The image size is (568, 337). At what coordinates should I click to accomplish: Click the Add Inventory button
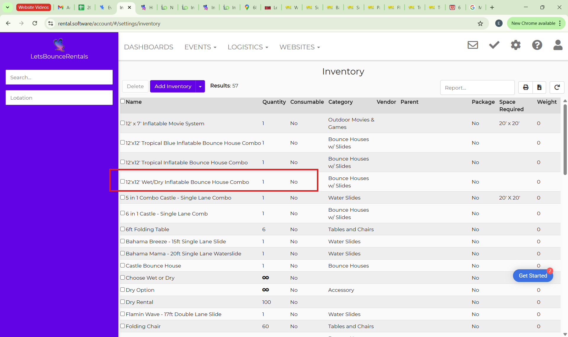pos(173,86)
